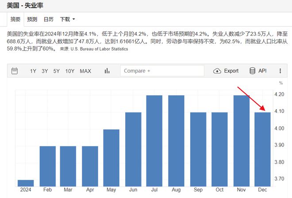Click the 3.70 y-axis label

(x=279, y=179)
